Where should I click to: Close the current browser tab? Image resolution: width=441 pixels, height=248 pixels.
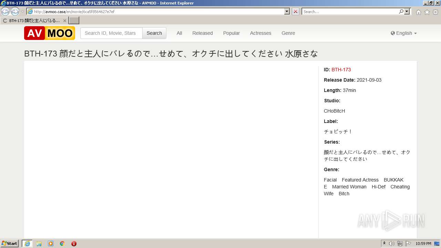tap(64, 21)
